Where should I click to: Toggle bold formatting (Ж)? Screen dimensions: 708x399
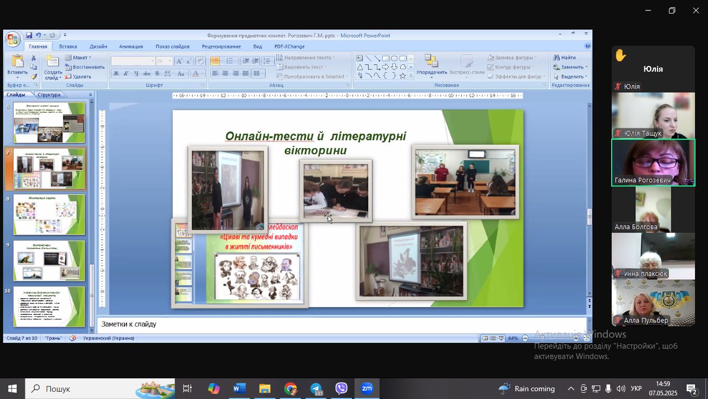(x=116, y=74)
